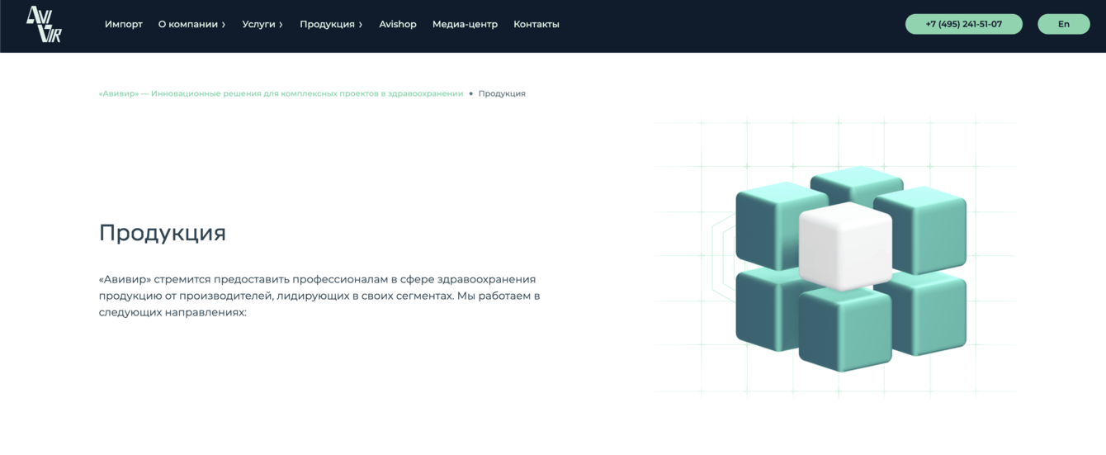Expand the О компании dropdown menu

192,24
